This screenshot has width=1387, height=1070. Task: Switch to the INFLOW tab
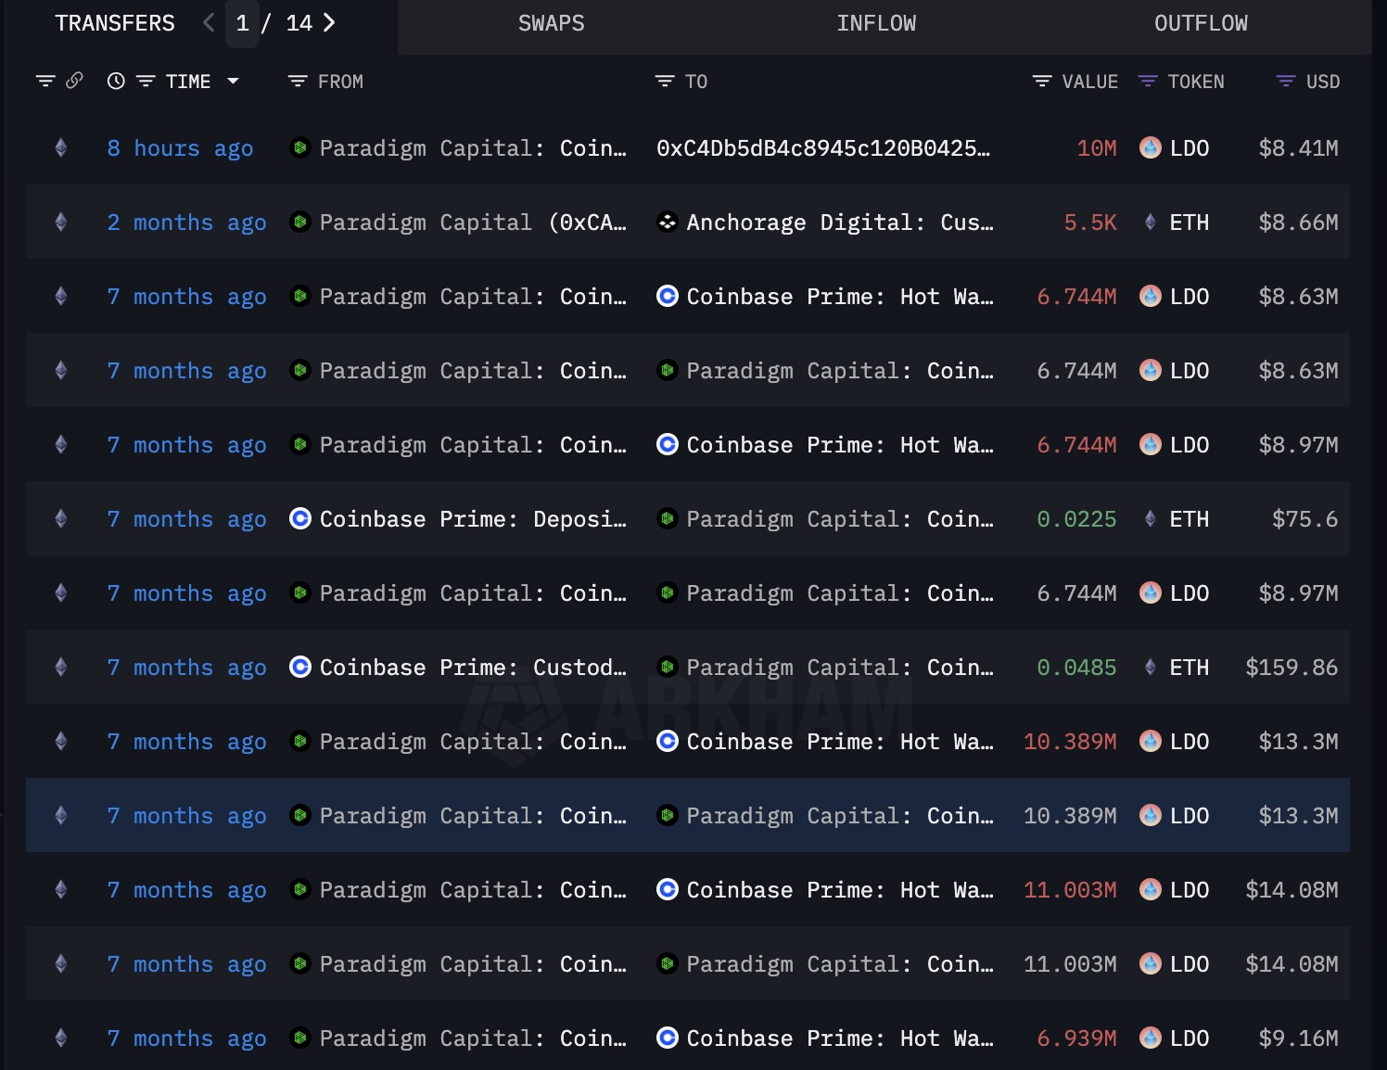click(x=876, y=23)
